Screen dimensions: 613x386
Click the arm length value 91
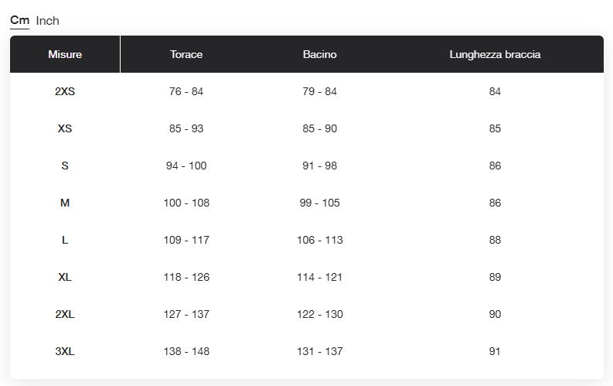tap(495, 352)
